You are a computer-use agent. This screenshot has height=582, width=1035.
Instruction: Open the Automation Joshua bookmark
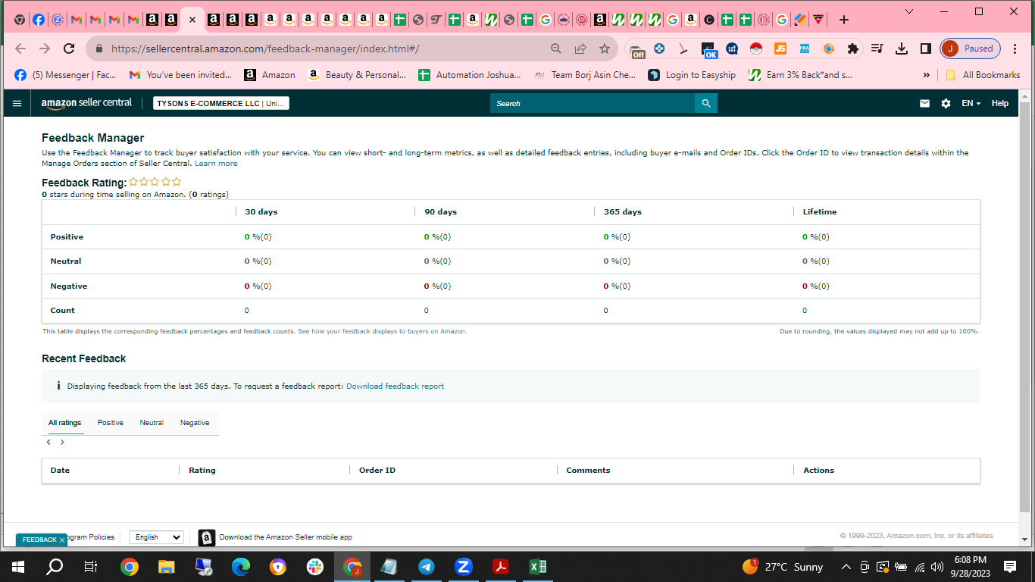tap(469, 75)
